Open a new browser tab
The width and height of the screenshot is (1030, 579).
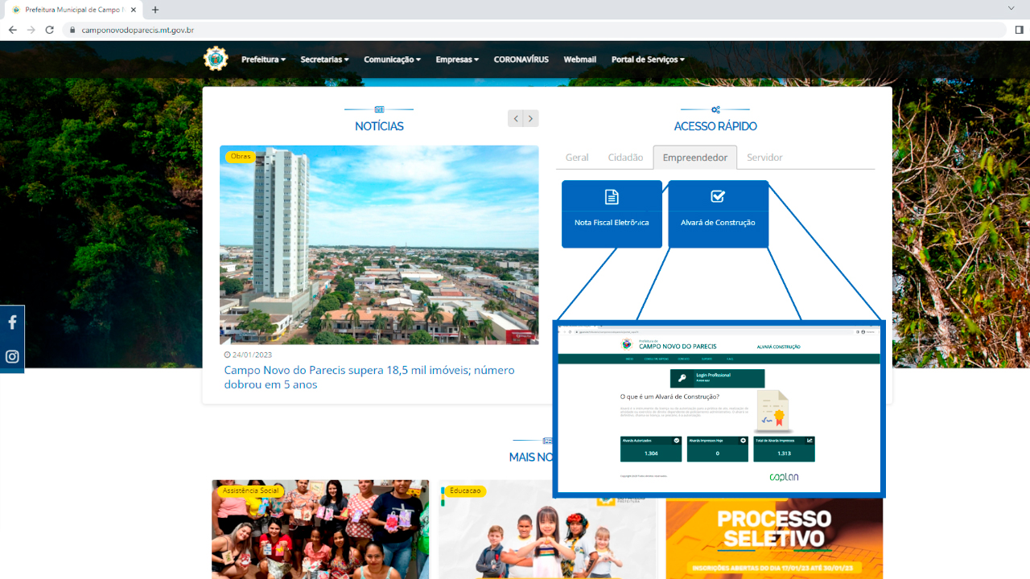(155, 10)
